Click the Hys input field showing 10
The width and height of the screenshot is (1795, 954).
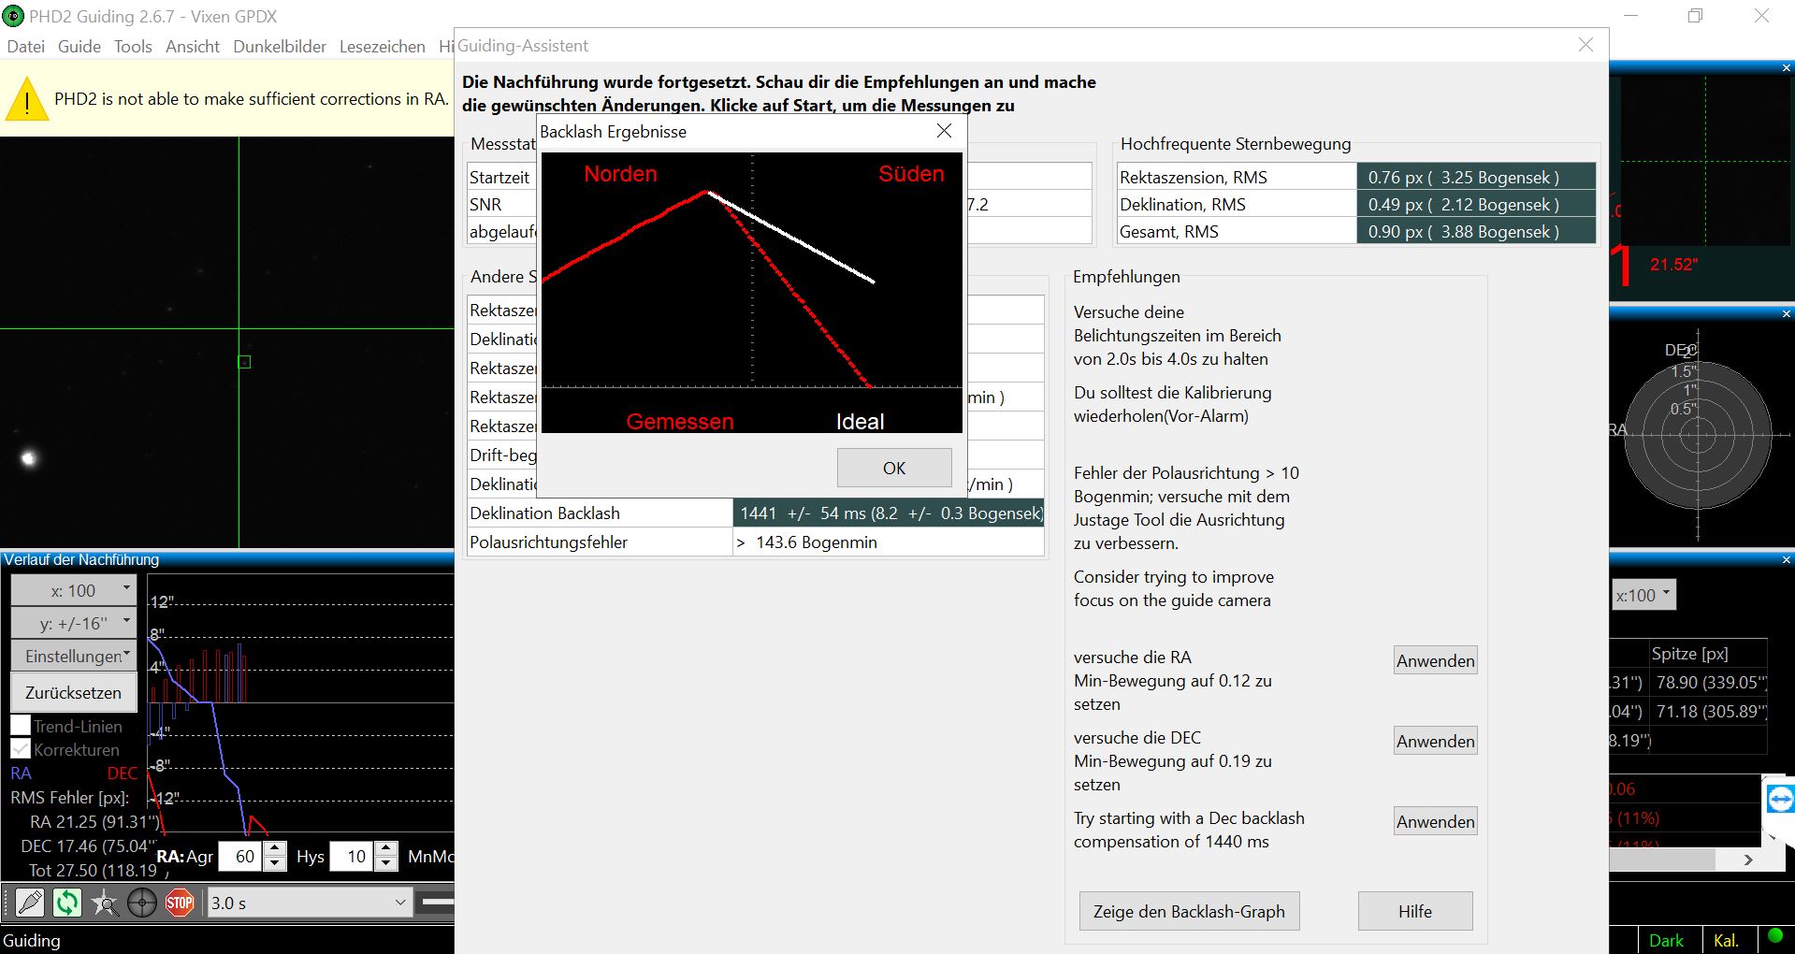click(354, 856)
